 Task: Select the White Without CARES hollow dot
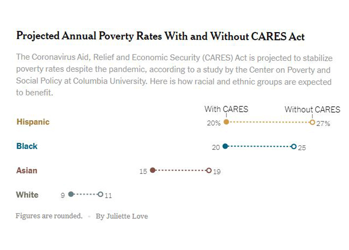100,195
